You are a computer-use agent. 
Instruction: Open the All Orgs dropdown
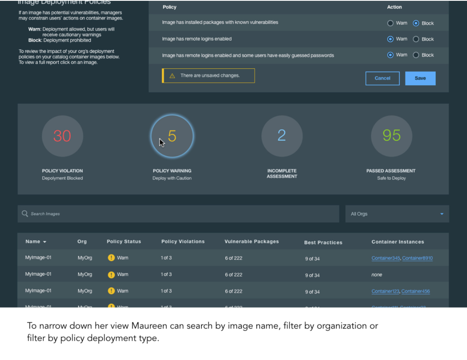click(397, 214)
